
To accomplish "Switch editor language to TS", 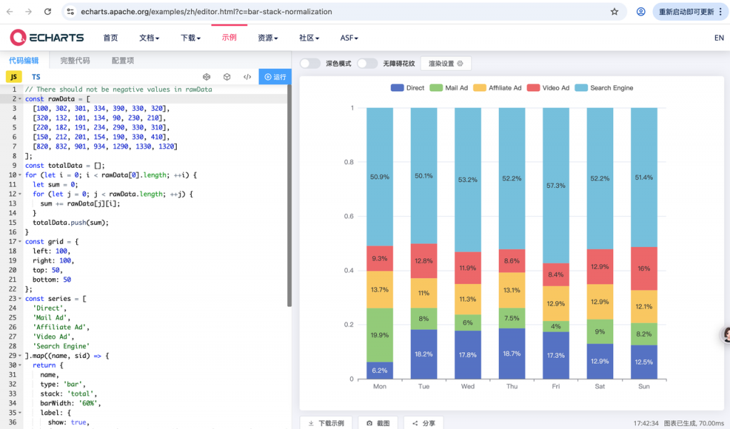I will [36, 77].
